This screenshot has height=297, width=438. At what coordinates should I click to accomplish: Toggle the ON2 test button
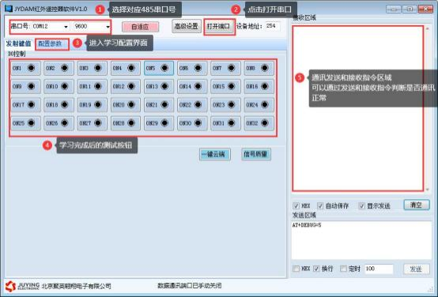click(x=59, y=68)
